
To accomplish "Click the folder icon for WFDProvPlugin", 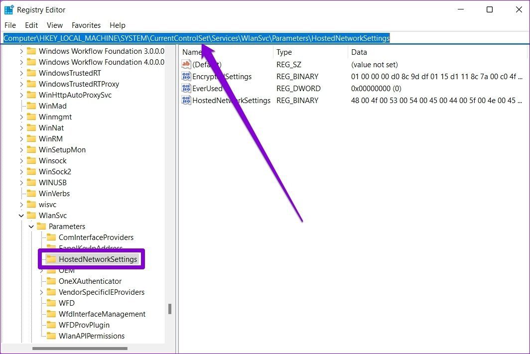I will point(51,325).
